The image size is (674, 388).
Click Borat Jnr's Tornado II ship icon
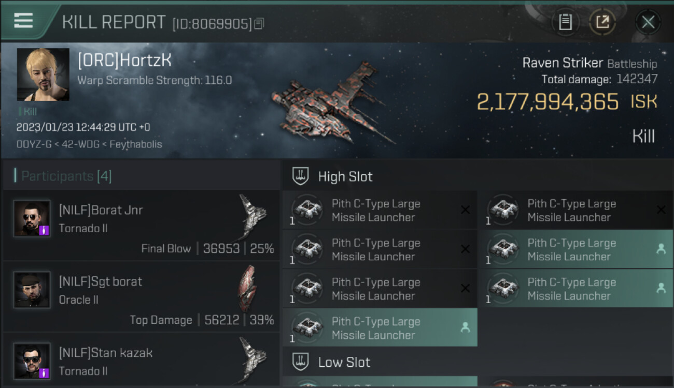tap(252, 217)
